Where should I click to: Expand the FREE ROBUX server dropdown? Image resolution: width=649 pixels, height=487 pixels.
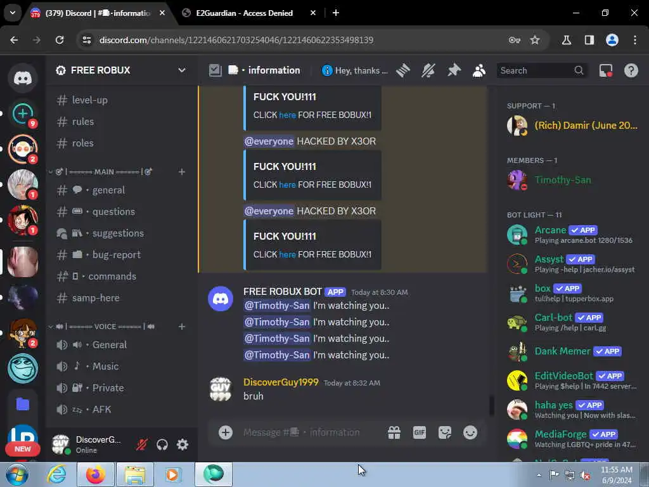tap(182, 70)
